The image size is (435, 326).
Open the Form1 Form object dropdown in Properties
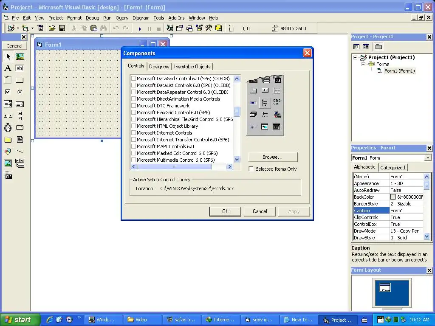428,158
